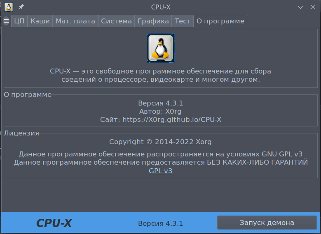Show the Графика tab

(x=153, y=21)
